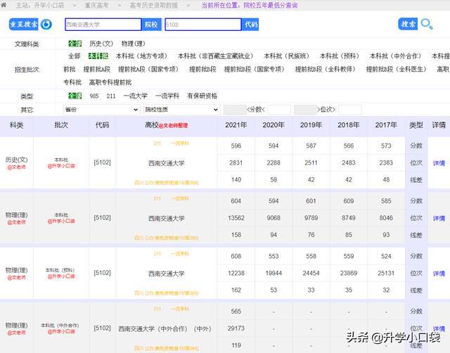Select 高职专科提前批 batch filter
Screen dimensions: 450x353
point(110,82)
